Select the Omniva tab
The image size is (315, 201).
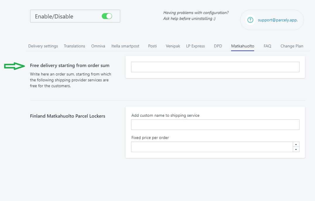pyautogui.click(x=98, y=46)
